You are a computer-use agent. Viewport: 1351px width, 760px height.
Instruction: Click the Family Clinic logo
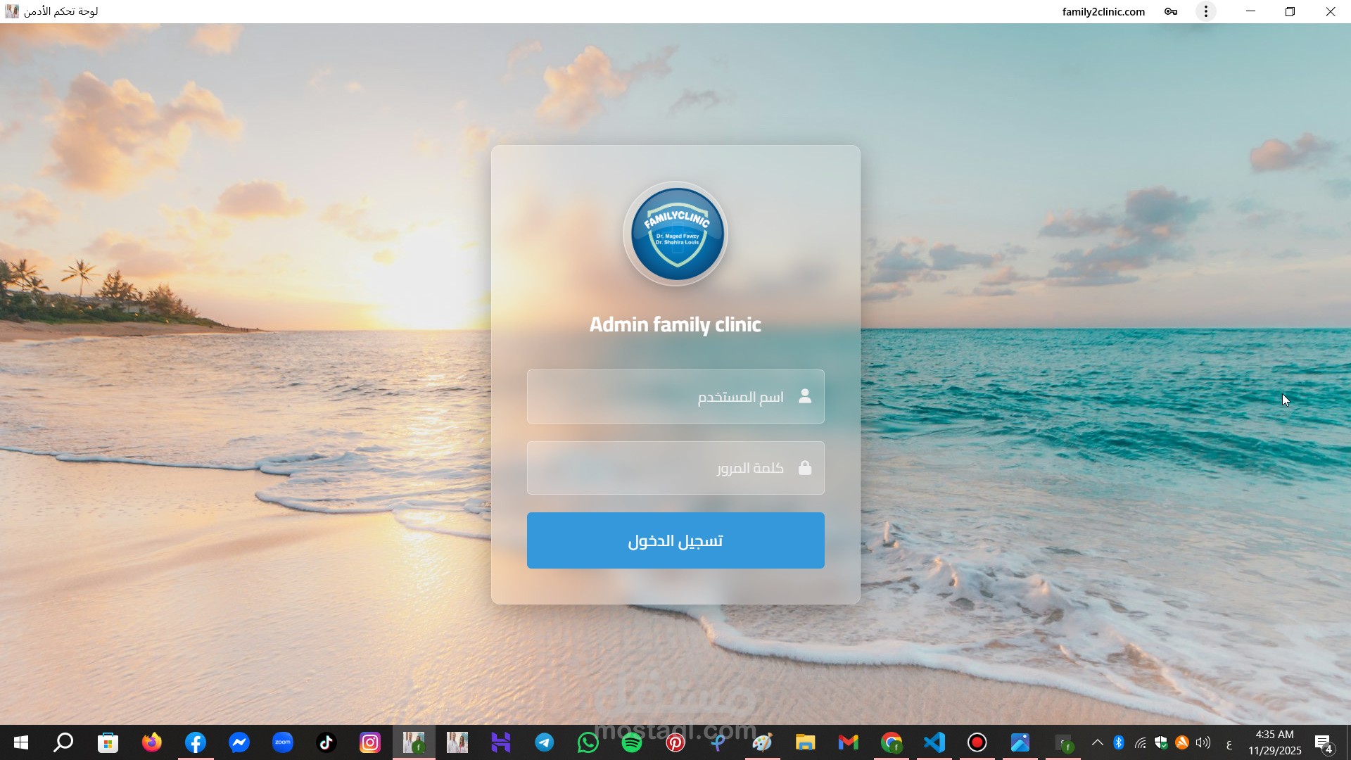click(x=675, y=234)
